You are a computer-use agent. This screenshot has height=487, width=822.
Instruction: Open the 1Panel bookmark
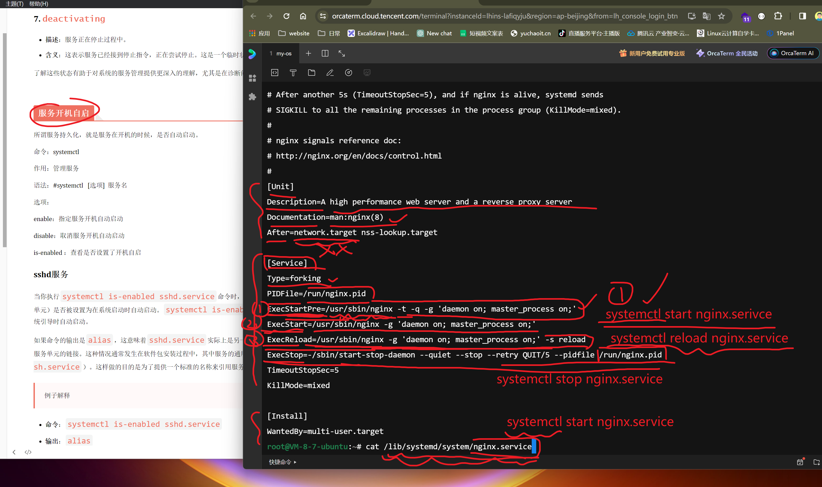(x=780, y=33)
